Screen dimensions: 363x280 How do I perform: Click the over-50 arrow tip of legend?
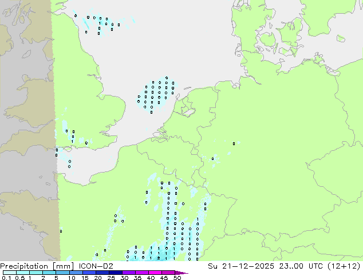[181, 273]
